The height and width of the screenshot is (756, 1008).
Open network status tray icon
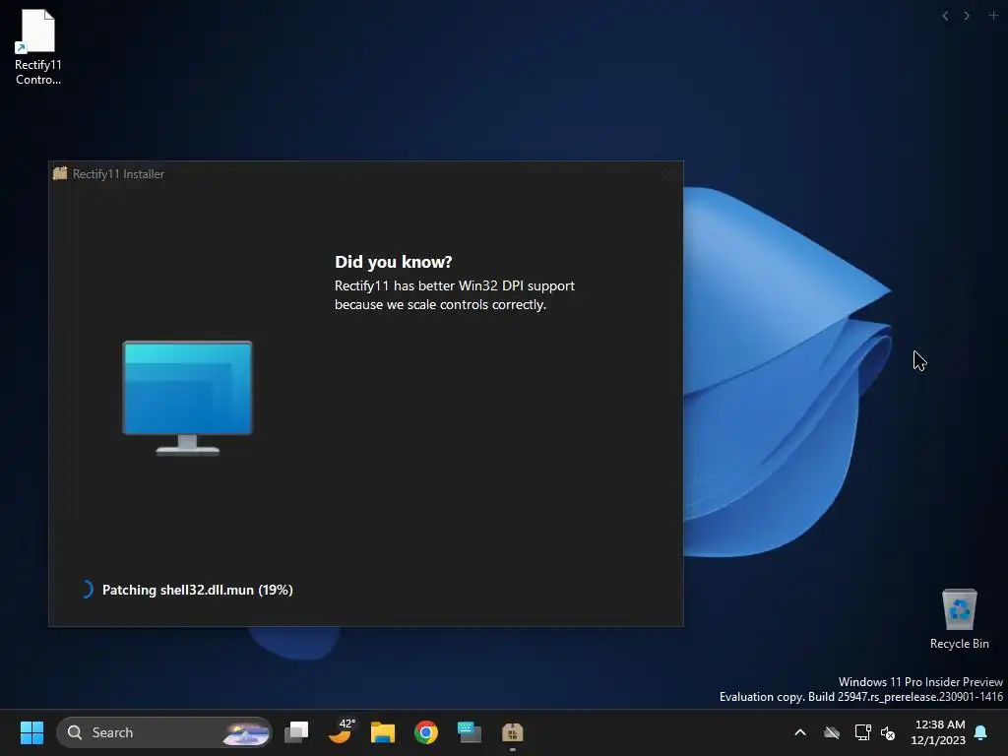tap(862, 732)
